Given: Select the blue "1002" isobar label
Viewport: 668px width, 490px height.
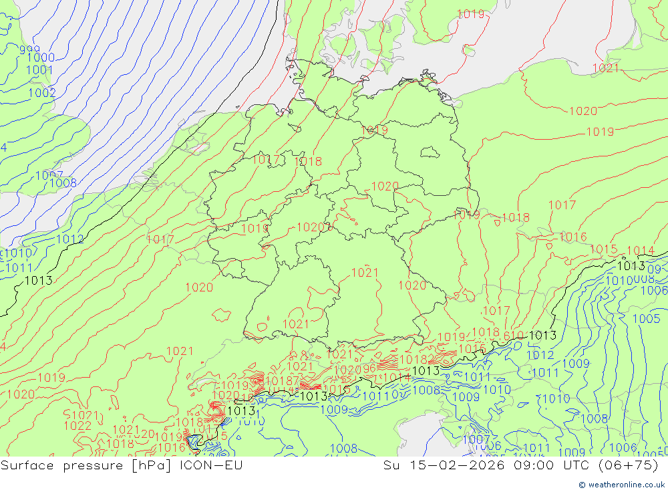Looking at the screenshot, I should pyautogui.click(x=41, y=92).
